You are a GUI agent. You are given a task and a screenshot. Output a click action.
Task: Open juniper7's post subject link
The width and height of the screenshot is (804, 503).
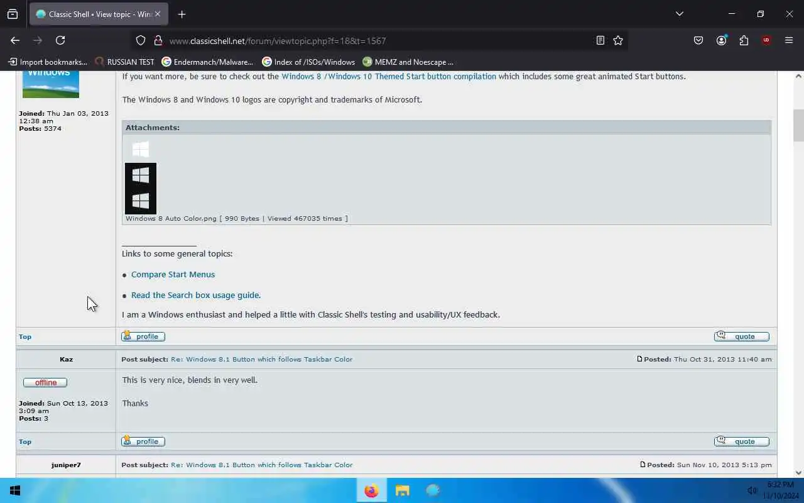(x=261, y=465)
